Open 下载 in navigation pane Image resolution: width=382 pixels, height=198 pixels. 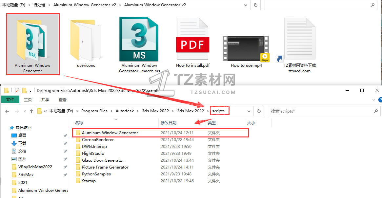(x=22, y=143)
